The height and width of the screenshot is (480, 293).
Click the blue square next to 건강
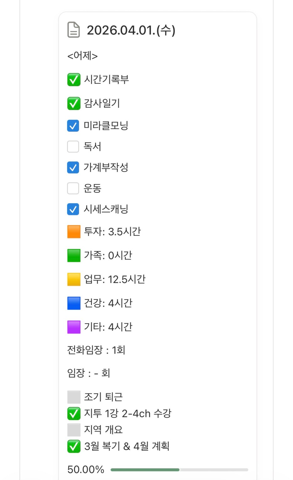pyautogui.click(x=74, y=303)
